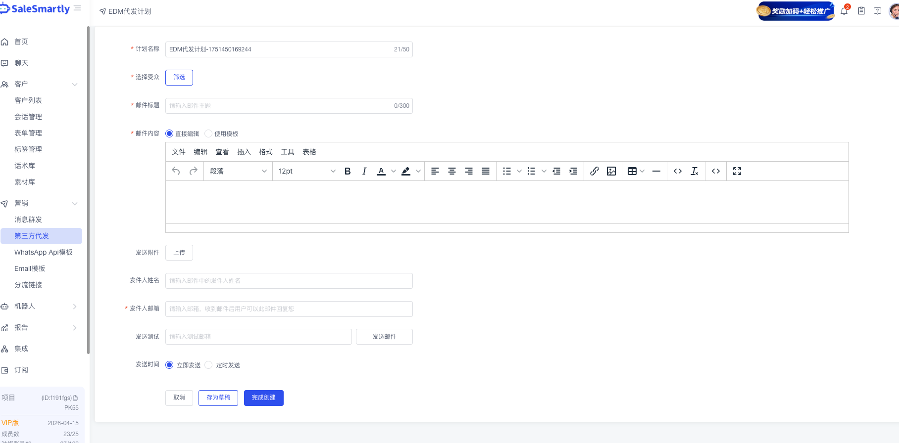Screen dimensions: 899x443
Task: Toggle italic formatting
Action: click(x=364, y=171)
